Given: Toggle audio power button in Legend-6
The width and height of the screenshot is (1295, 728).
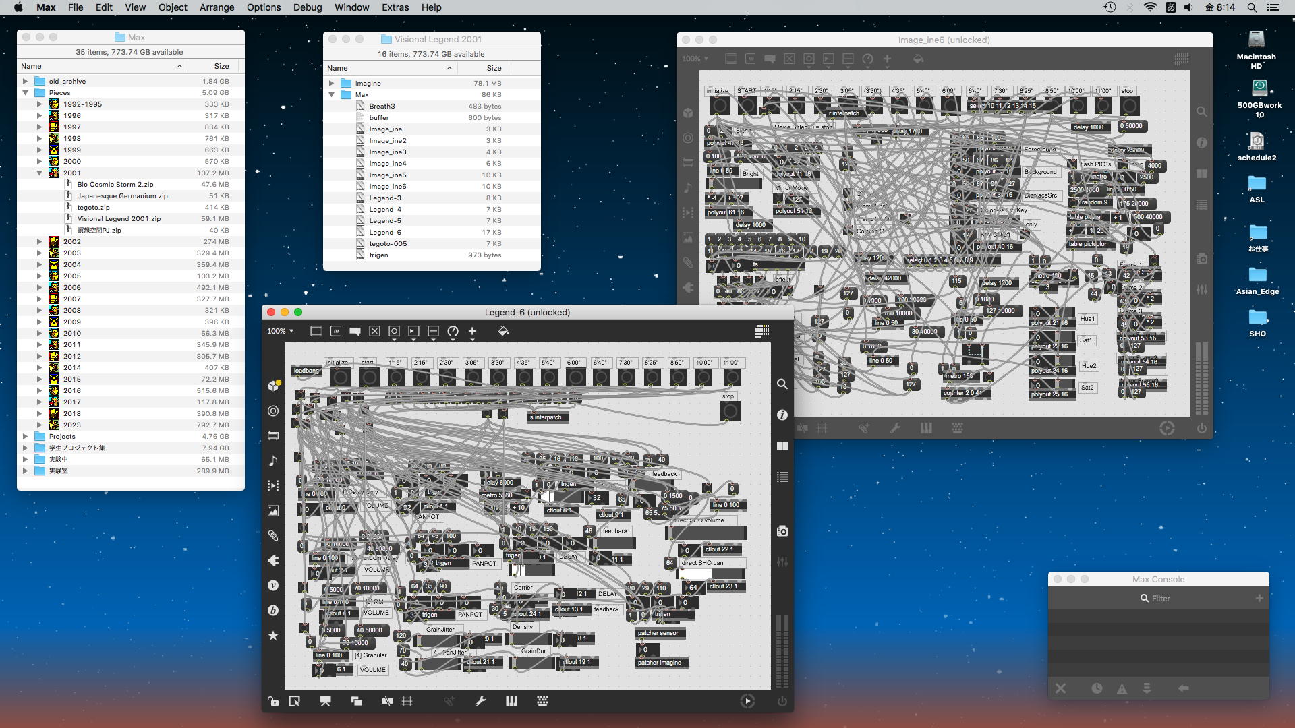Looking at the screenshot, I should [782, 701].
